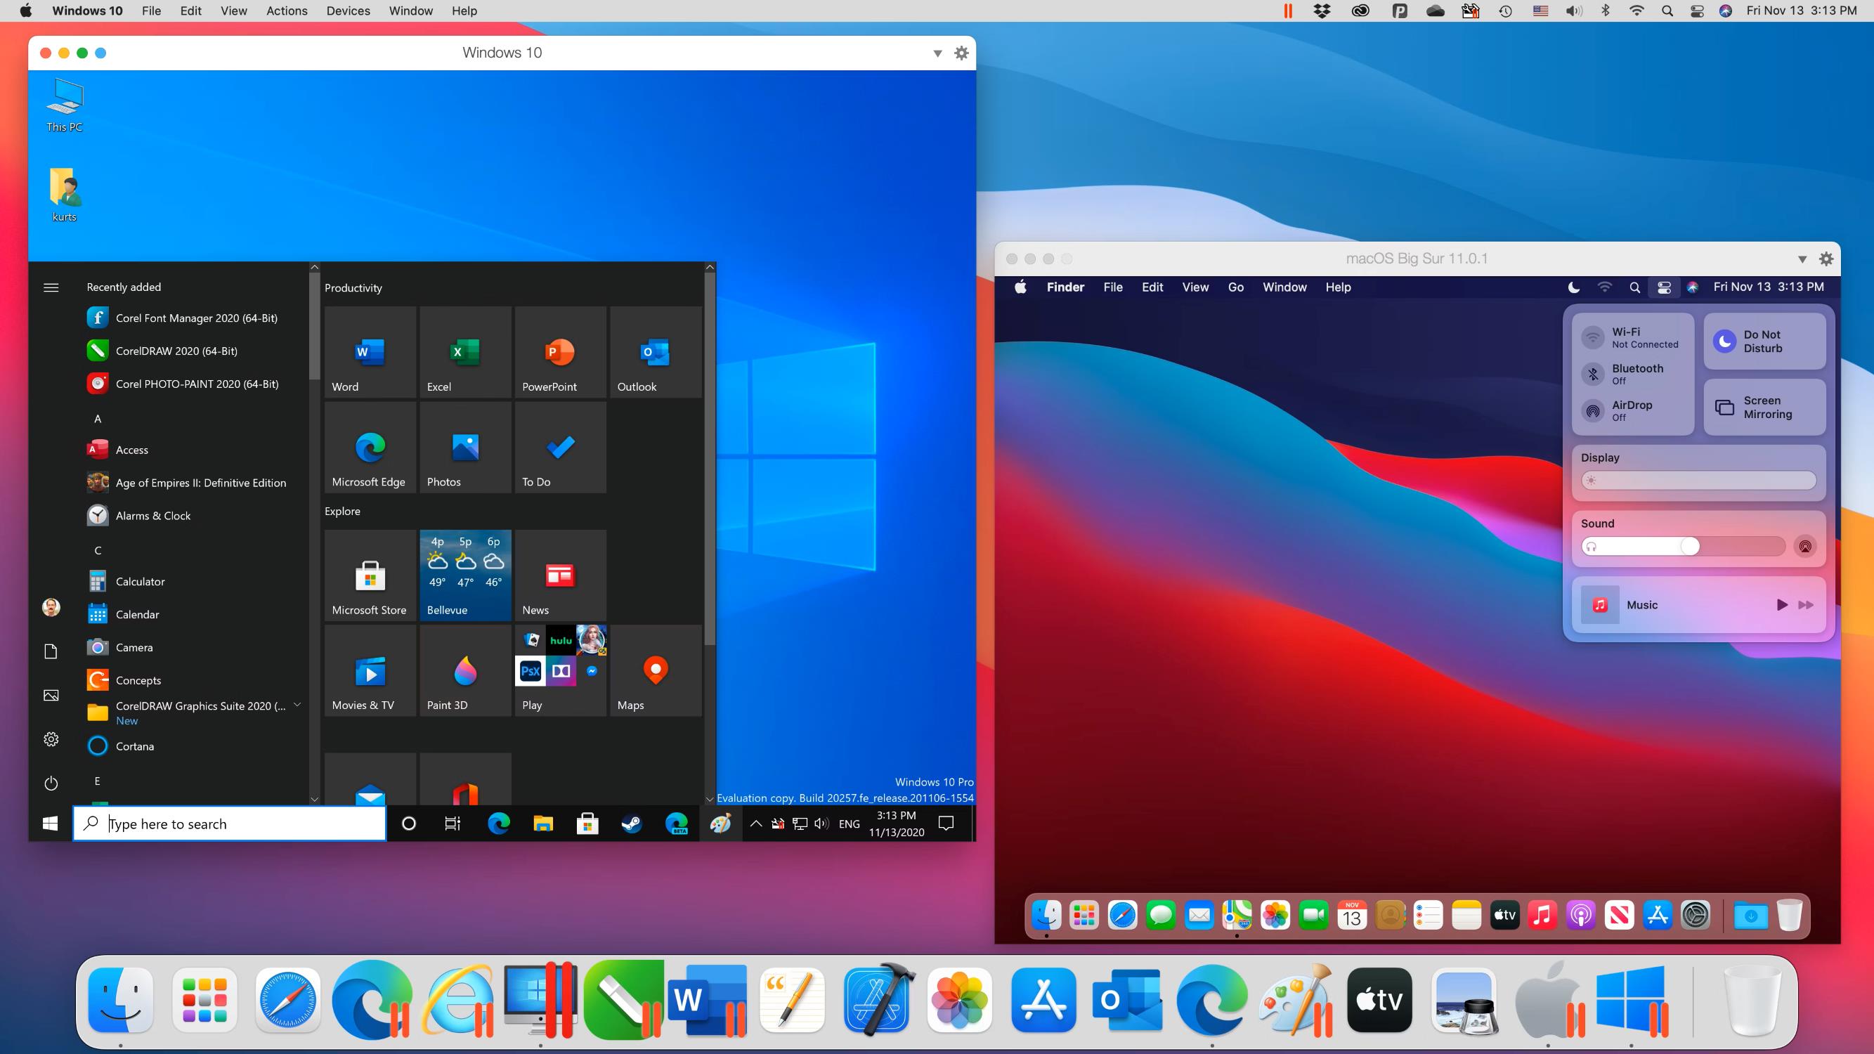The image size is (1874, 1054).
Task: Open Safari from the macOS Dock
Action: (x=288, y=999)
